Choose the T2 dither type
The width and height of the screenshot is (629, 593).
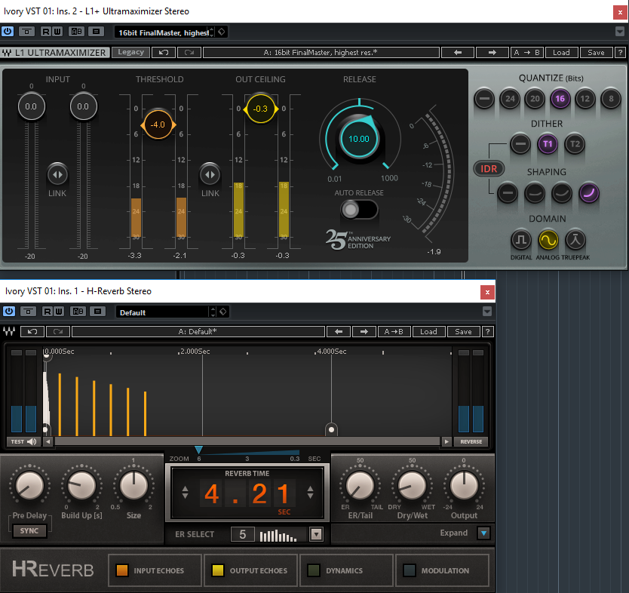tap(575, 143)
